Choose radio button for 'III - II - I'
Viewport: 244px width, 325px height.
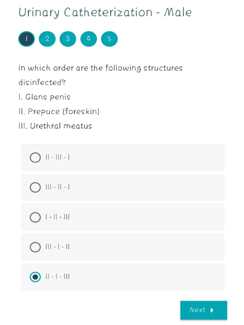point(35,187)
